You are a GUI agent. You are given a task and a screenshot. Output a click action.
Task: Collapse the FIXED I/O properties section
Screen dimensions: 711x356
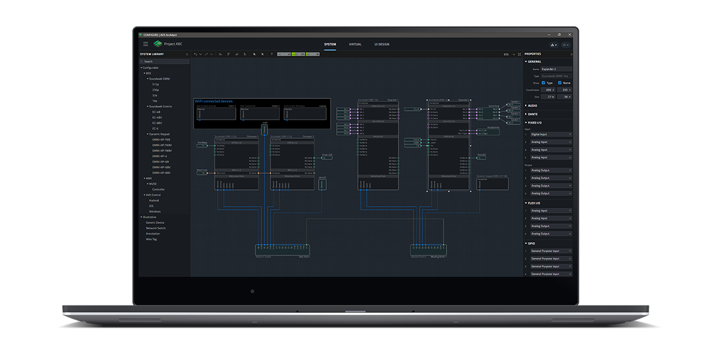526,123
